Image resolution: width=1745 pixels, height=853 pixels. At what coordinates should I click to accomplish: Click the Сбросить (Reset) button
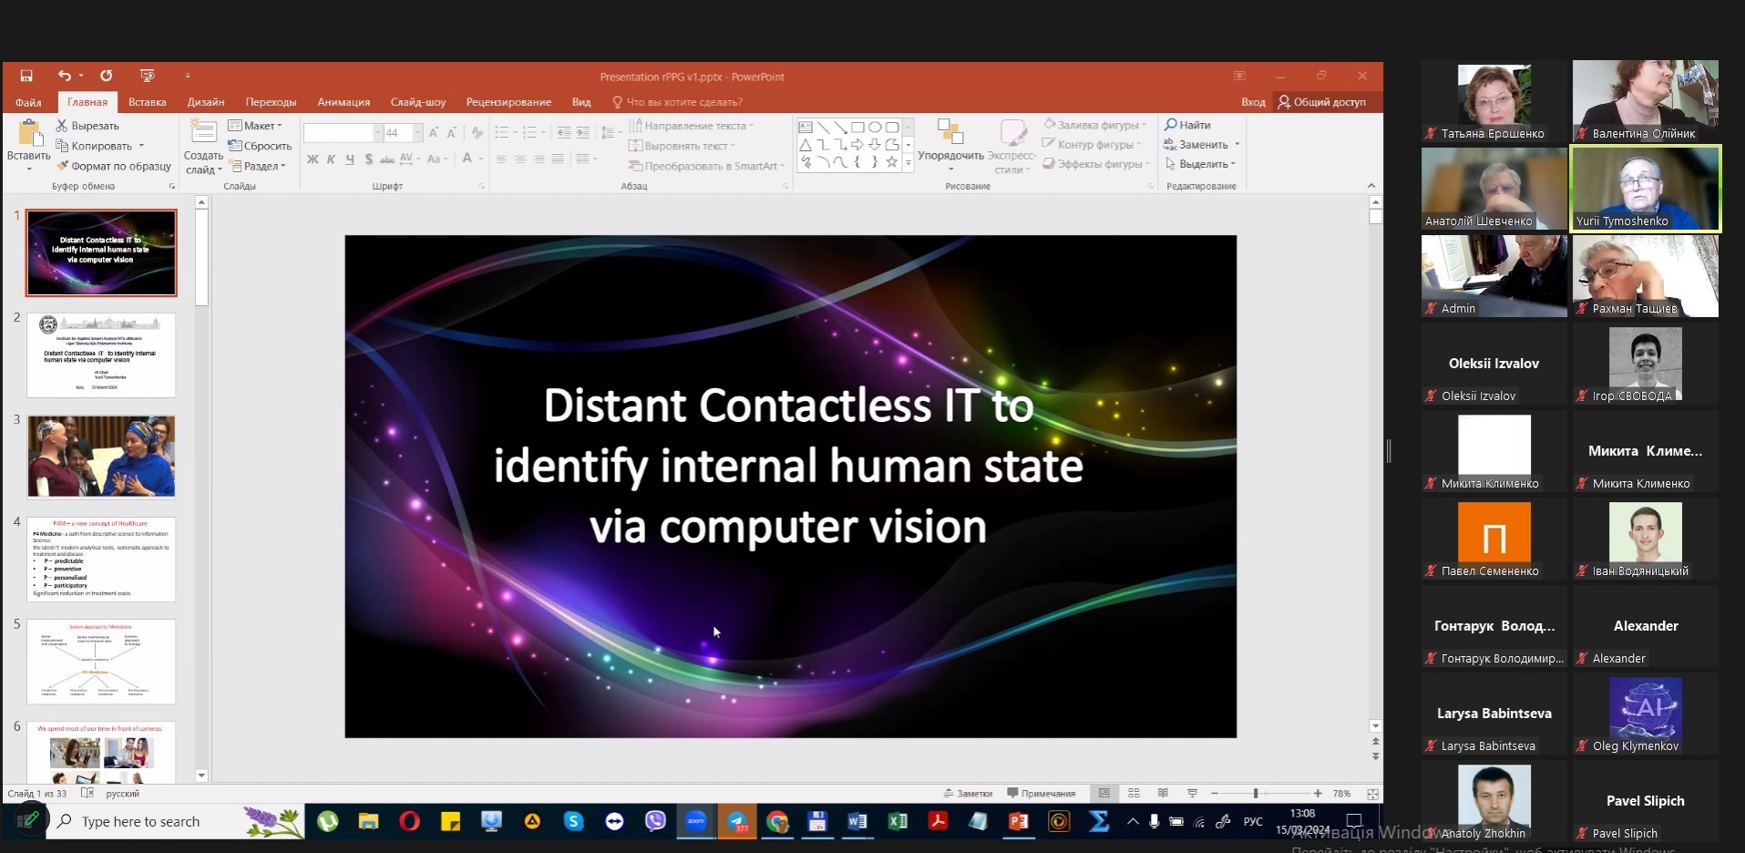(261, 146)
